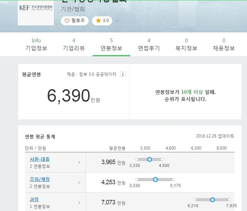Viewport: 247px width, 211px height.
Task: Open the 면접후기 tab
Action: (x=149, y=45)
